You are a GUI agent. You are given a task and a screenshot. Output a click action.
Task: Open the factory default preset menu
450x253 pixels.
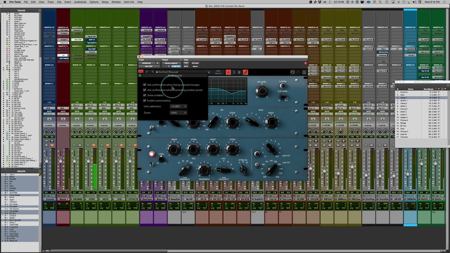tap(171, 63)
